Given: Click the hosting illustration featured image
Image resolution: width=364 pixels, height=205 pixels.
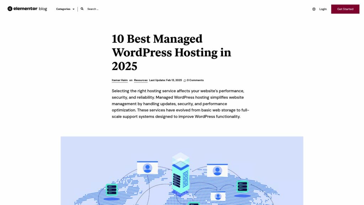Looking at the screenshot, I should 182,170.
